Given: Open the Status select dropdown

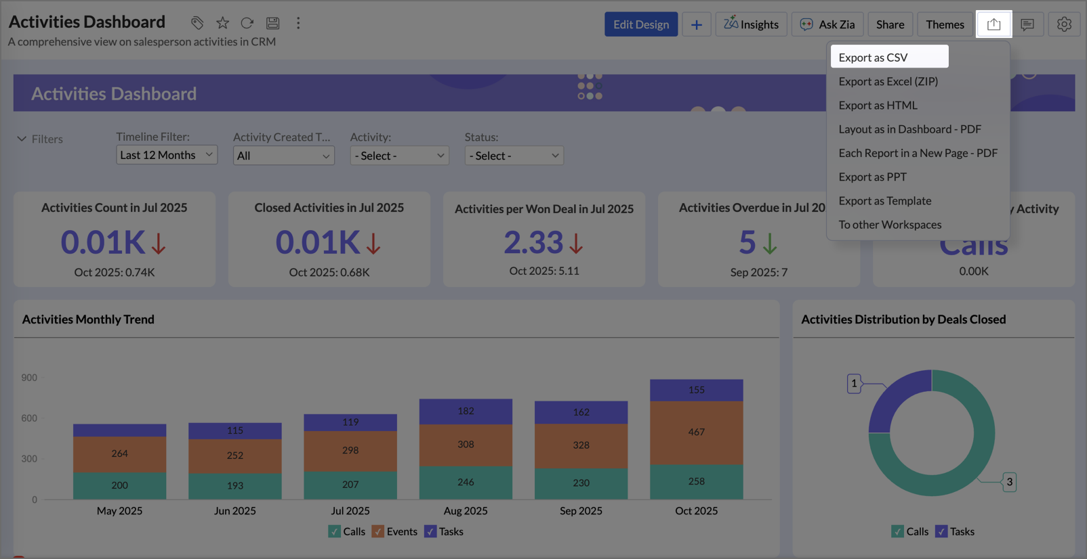Looking at the screenshot, I should (x=514, y=156).
